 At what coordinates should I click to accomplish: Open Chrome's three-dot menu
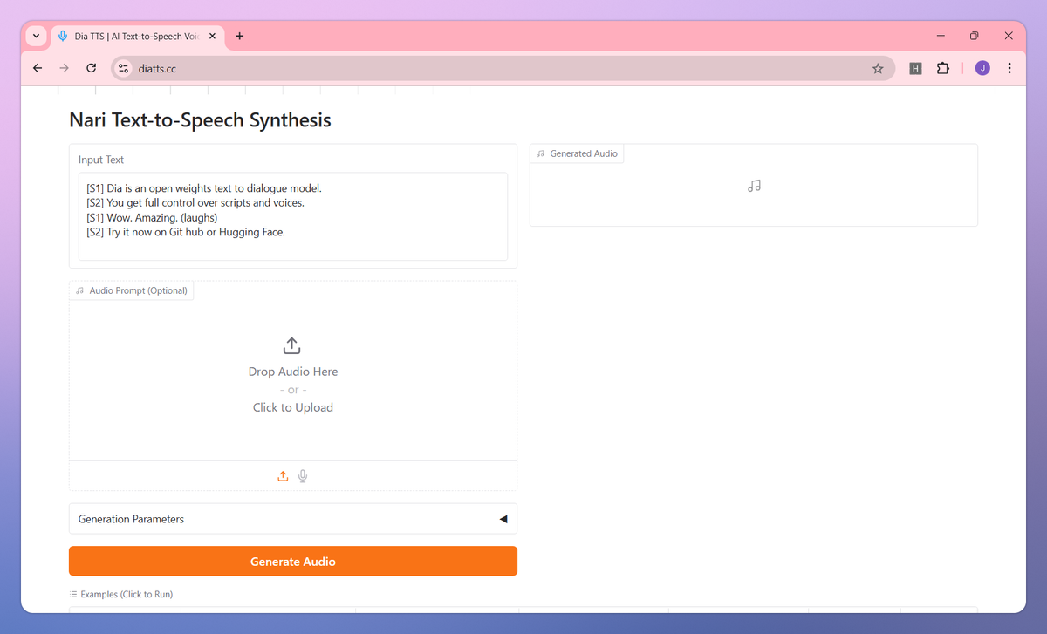(x=1009, y=68)
